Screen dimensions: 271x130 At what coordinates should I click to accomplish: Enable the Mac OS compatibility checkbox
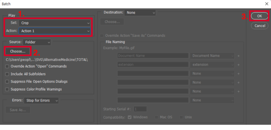(157, 117)
